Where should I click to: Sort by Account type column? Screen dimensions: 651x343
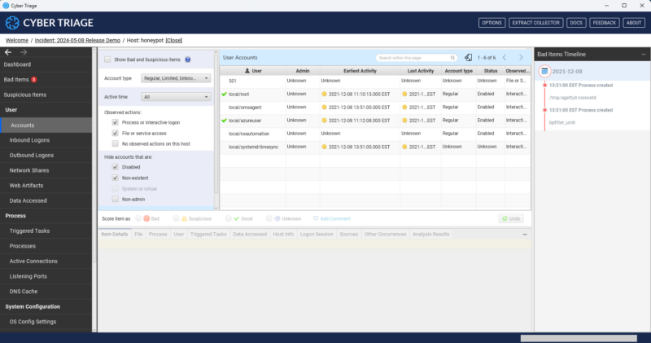click(x=458, y=71)
